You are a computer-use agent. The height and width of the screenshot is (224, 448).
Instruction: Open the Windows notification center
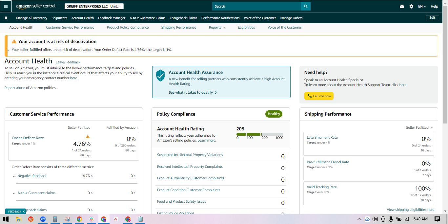[437, 219]
